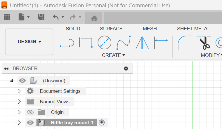Select the Fit Point Spline tool
Screen dimensions: 222x129
point(124,43)
